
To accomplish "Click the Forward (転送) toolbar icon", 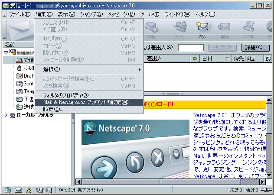I will coord(151,27).
